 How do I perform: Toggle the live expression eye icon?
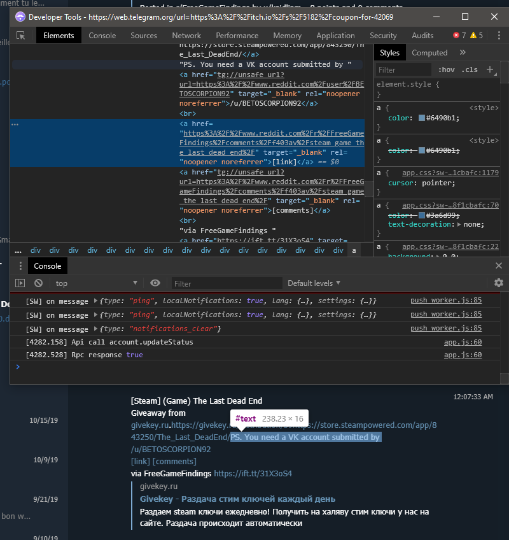tap(155, 283)
